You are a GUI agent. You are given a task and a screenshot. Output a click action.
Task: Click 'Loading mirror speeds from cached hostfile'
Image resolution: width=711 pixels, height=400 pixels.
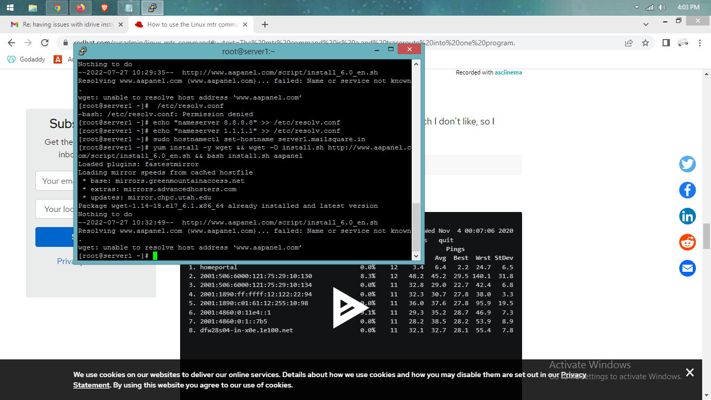coord(166,172)
